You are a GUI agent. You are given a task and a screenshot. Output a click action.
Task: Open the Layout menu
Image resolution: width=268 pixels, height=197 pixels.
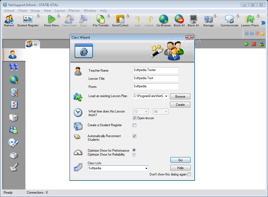60,11
